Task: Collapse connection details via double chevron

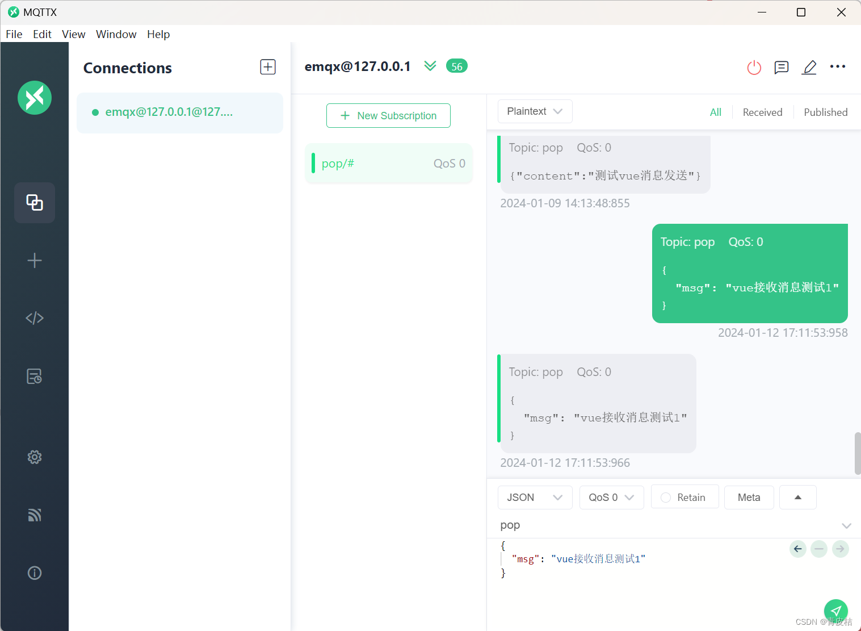Action: [x=430, y=66]
